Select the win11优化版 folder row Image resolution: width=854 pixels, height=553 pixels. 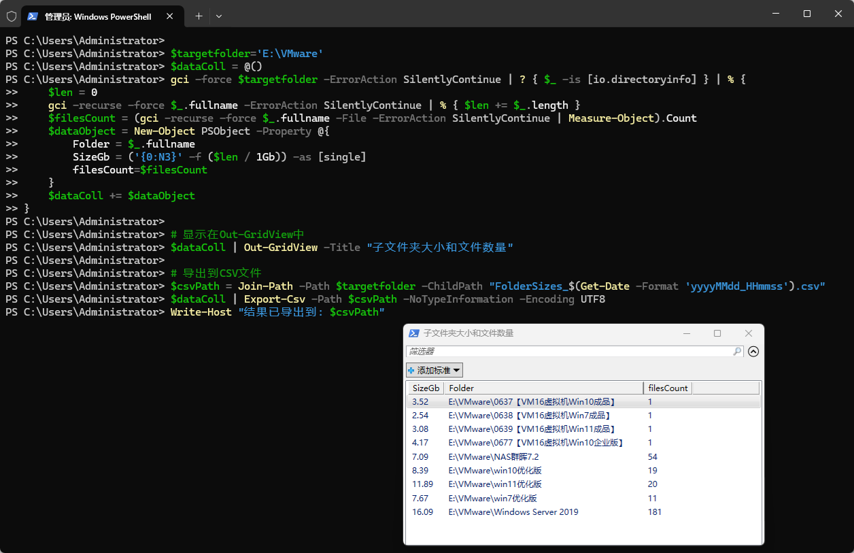tap(495, 484)
